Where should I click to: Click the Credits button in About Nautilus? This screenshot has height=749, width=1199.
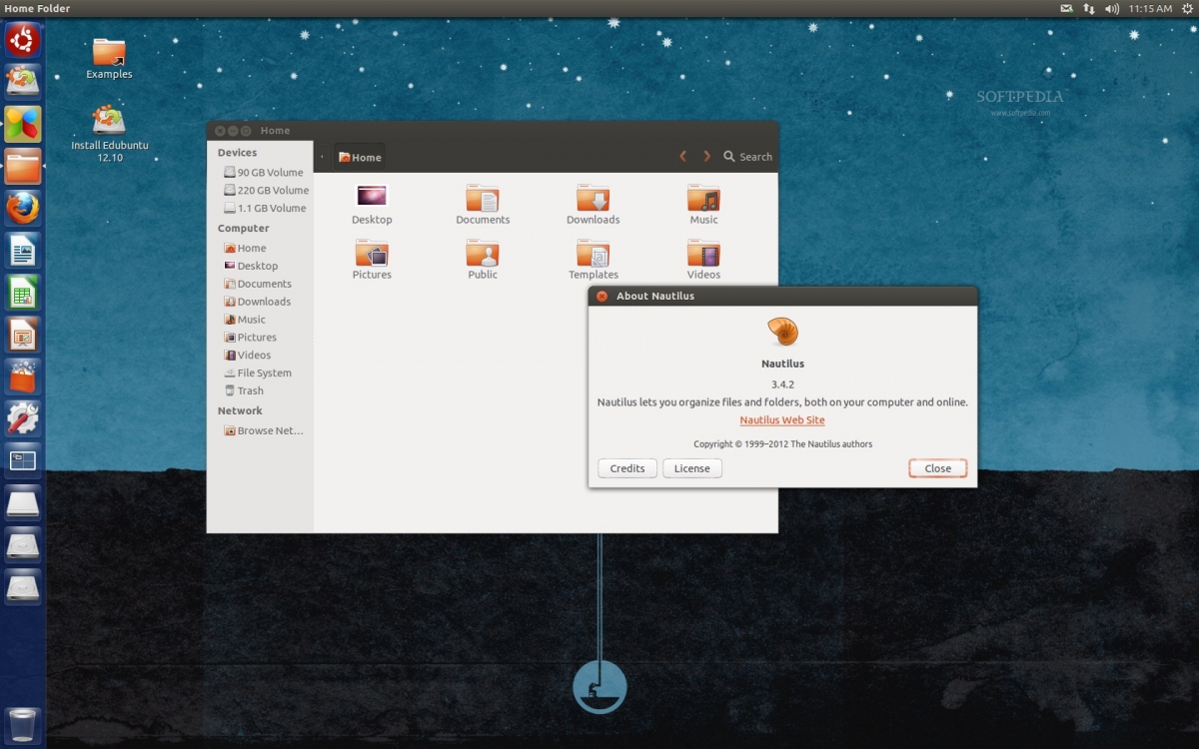[626, 467]
